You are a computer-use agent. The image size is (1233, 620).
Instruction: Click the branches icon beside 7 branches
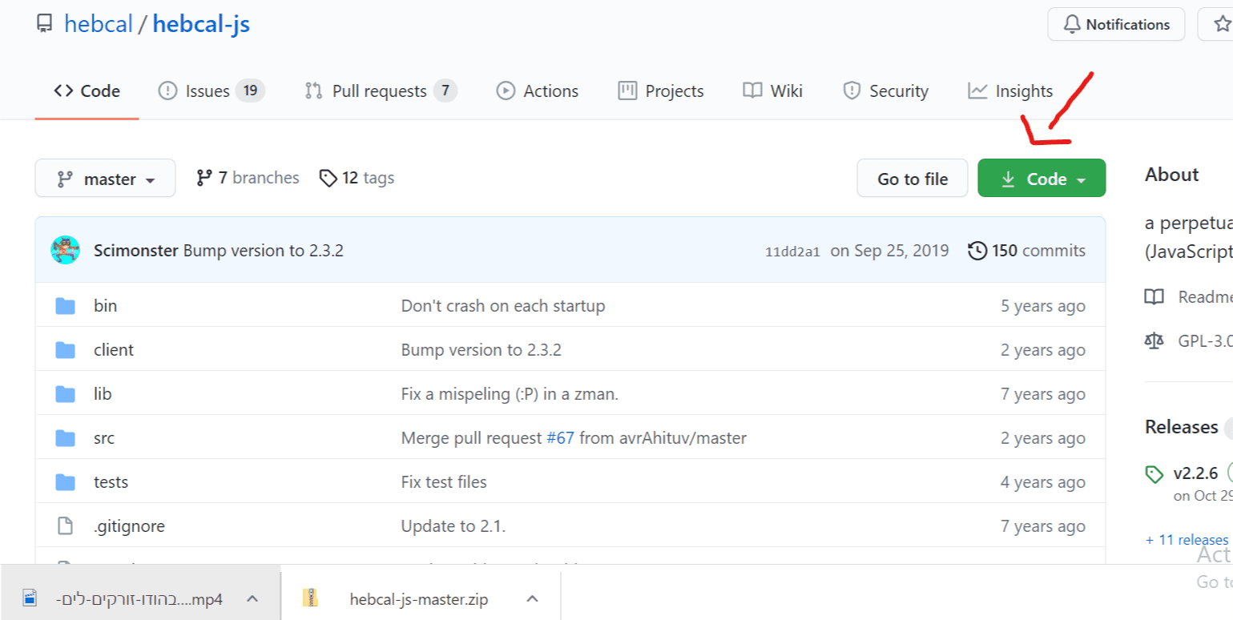click(x=205, y=178)
